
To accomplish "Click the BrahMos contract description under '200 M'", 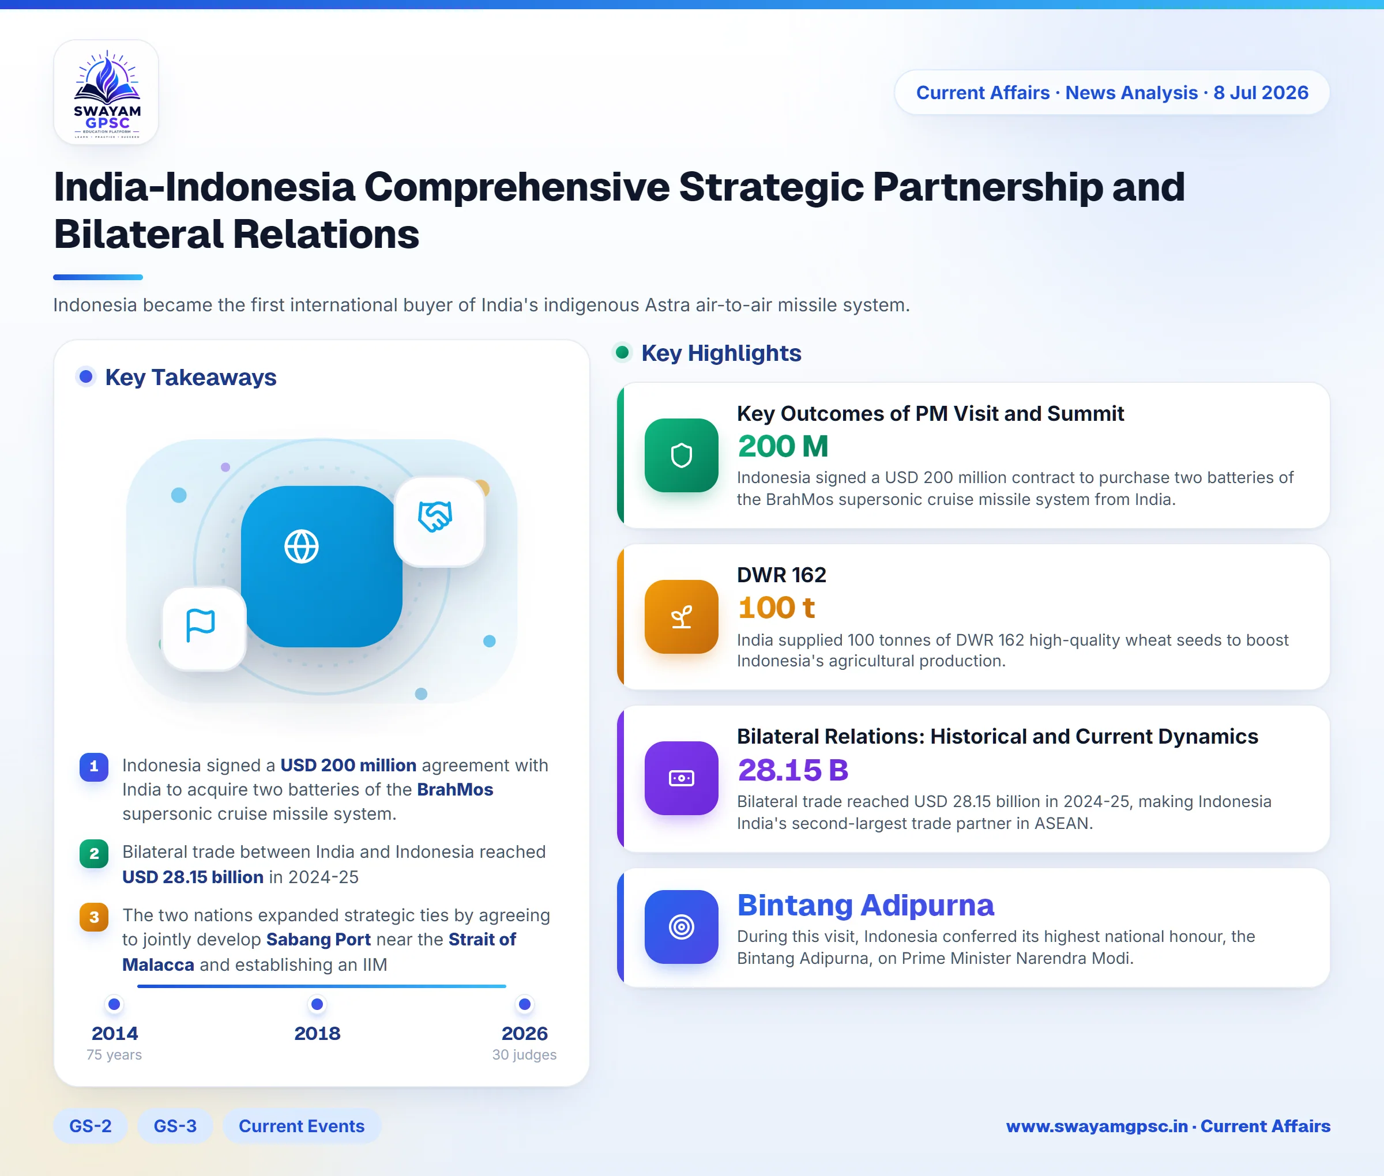I will [x=1015, y=489].
